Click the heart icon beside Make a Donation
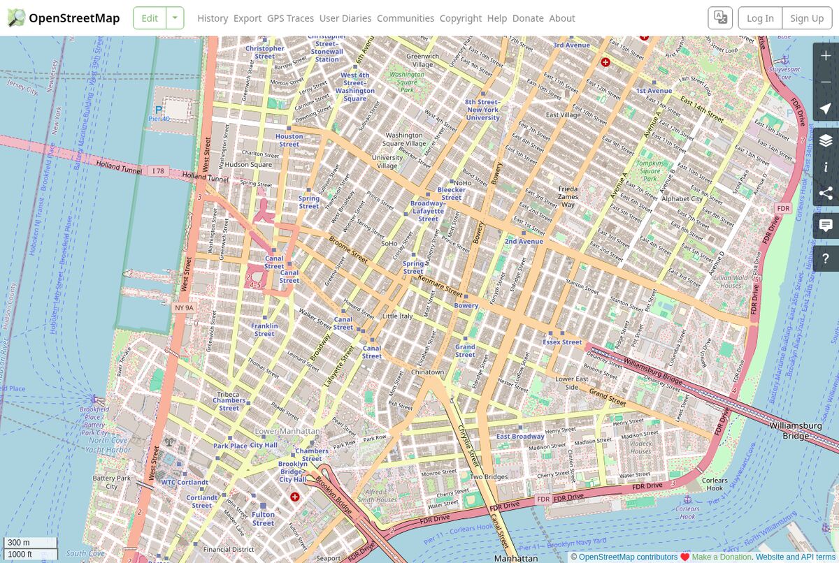Screen dimensions: 839x563 coord(684,557)
